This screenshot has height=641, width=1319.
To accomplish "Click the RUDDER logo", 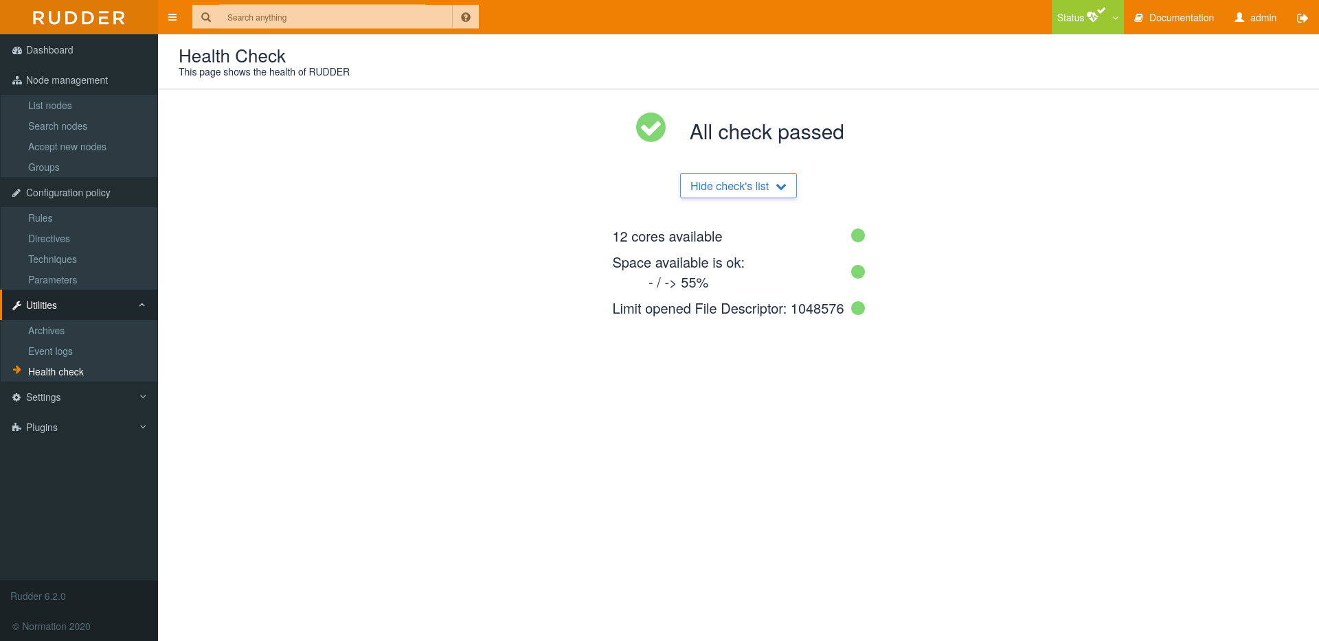I will tap(78, 17).
